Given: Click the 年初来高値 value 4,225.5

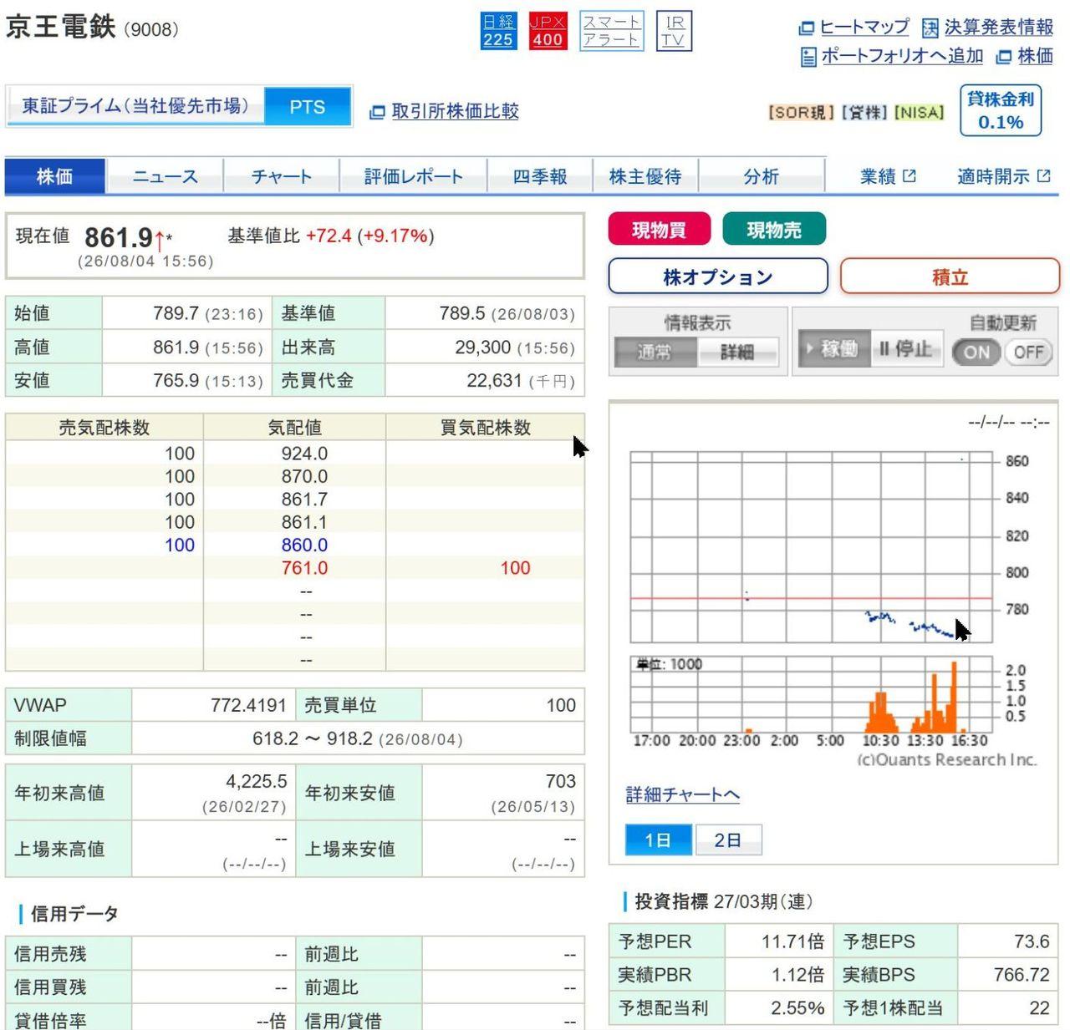Looking at the screenshot, I should pos(257,781).
